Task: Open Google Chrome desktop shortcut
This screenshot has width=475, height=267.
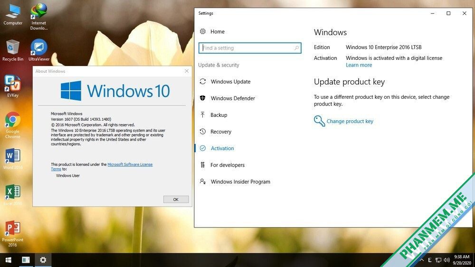Action: tap(13, 125)
